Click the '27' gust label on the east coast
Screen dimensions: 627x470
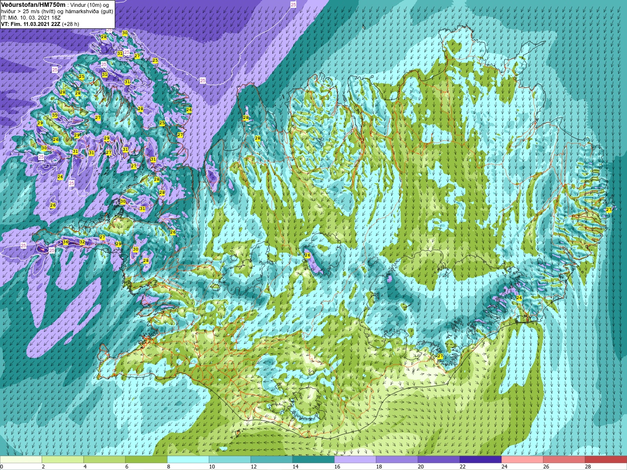[x=609, y=210]
